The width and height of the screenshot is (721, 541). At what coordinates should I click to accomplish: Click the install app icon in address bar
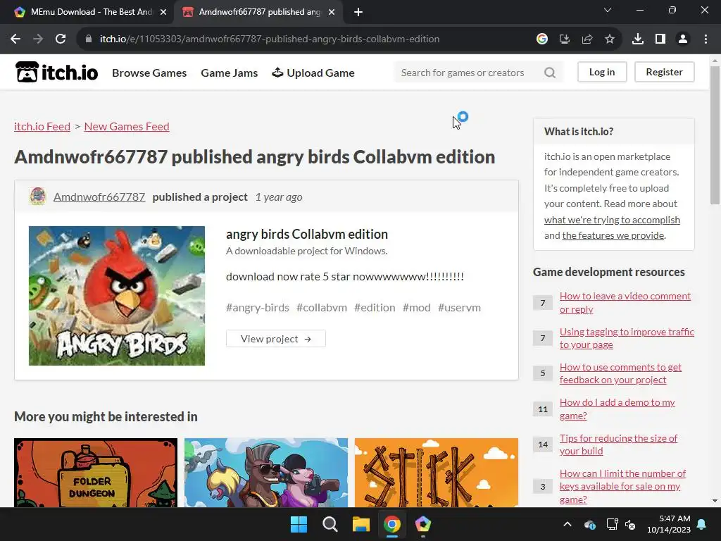tap(564, 39)
